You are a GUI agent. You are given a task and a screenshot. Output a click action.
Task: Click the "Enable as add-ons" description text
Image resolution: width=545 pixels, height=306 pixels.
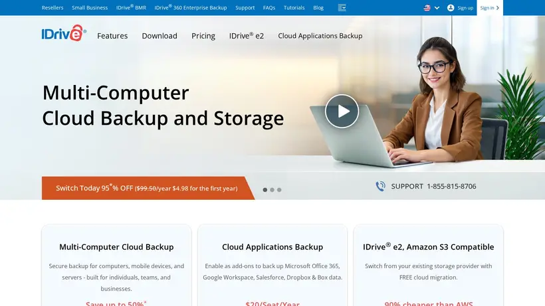(x=272, y=271)
